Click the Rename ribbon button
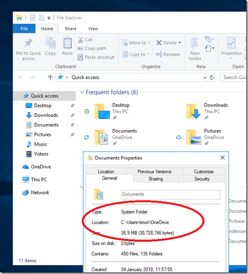This screenshot has height=274, width=248. pyautogui.click(x=168, y=54)
